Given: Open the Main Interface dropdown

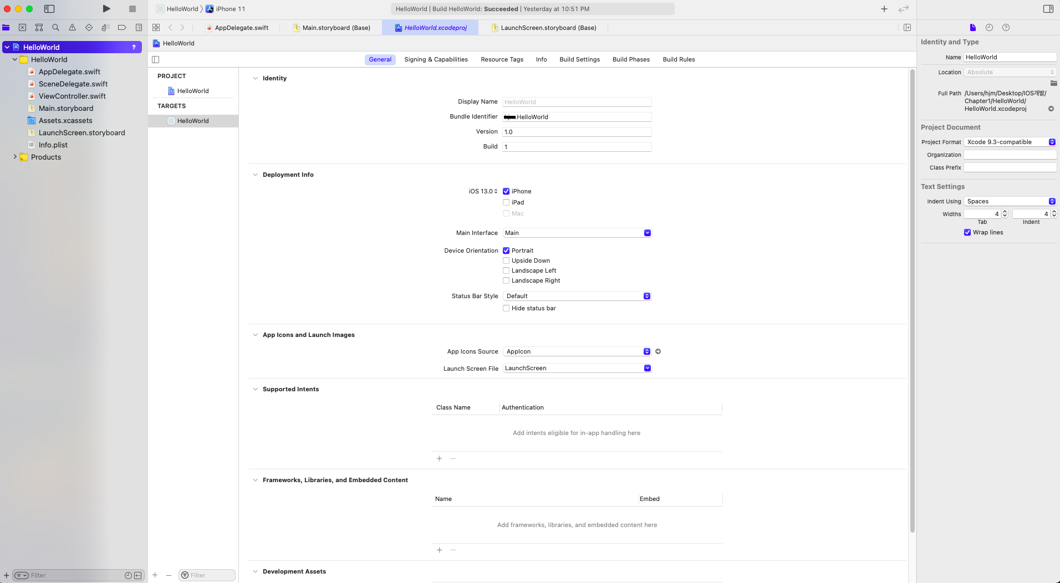Looking at the screenshot, I should [577, 233].
